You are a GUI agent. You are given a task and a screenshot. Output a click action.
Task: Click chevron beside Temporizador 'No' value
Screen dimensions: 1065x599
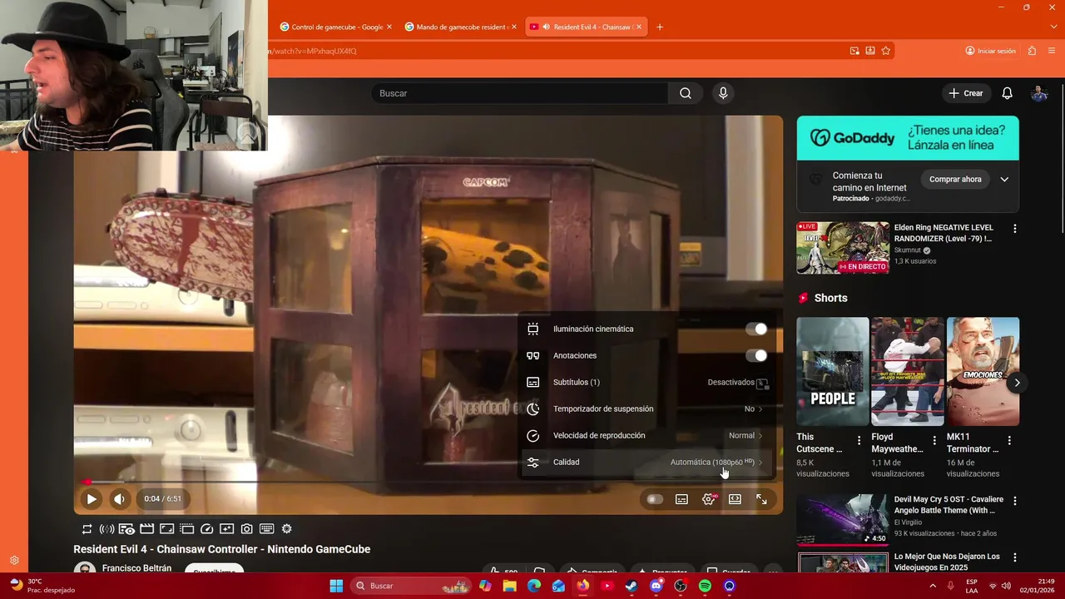coord(760,408)
